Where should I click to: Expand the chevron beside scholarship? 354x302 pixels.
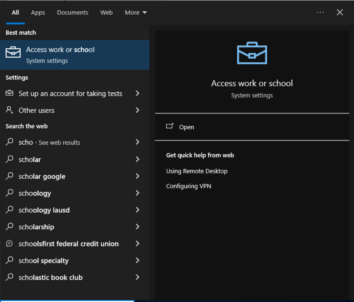click(x=137, y=227)
